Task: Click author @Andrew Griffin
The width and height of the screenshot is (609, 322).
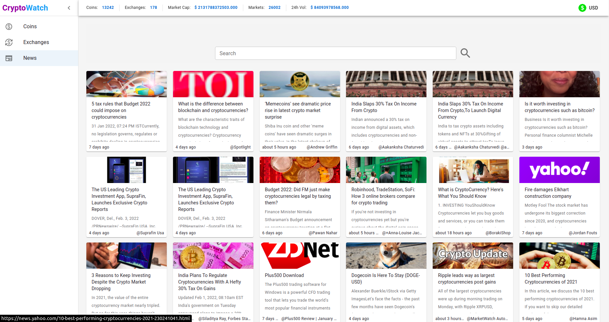Action: coord(322,147)
